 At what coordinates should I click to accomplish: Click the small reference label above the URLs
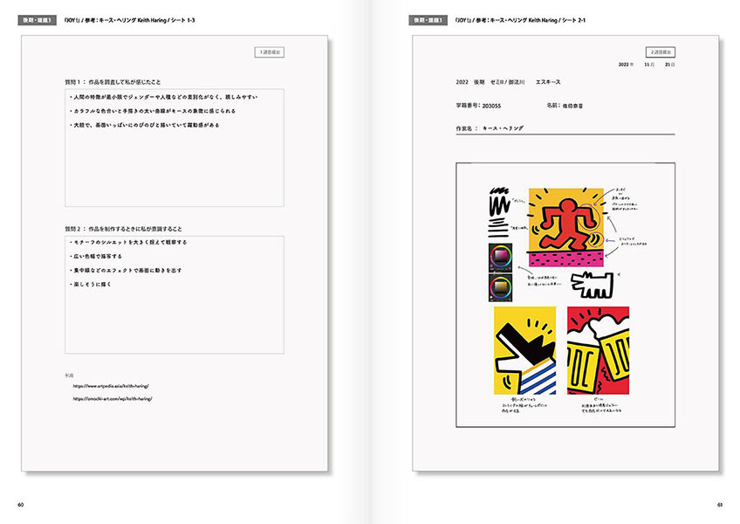click(69, 376)
